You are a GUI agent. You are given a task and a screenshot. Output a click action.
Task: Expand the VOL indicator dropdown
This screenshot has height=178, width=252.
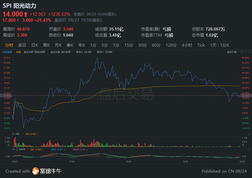pyautogui.click(x=22, y=134)
